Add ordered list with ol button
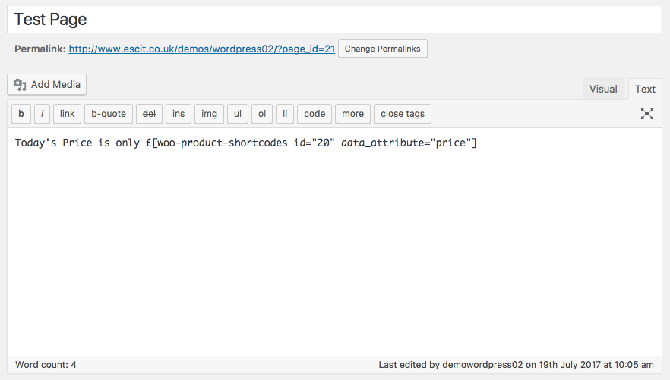Image resolution: width=670 pixels, height=380 pixels. (x=262, y=114)
